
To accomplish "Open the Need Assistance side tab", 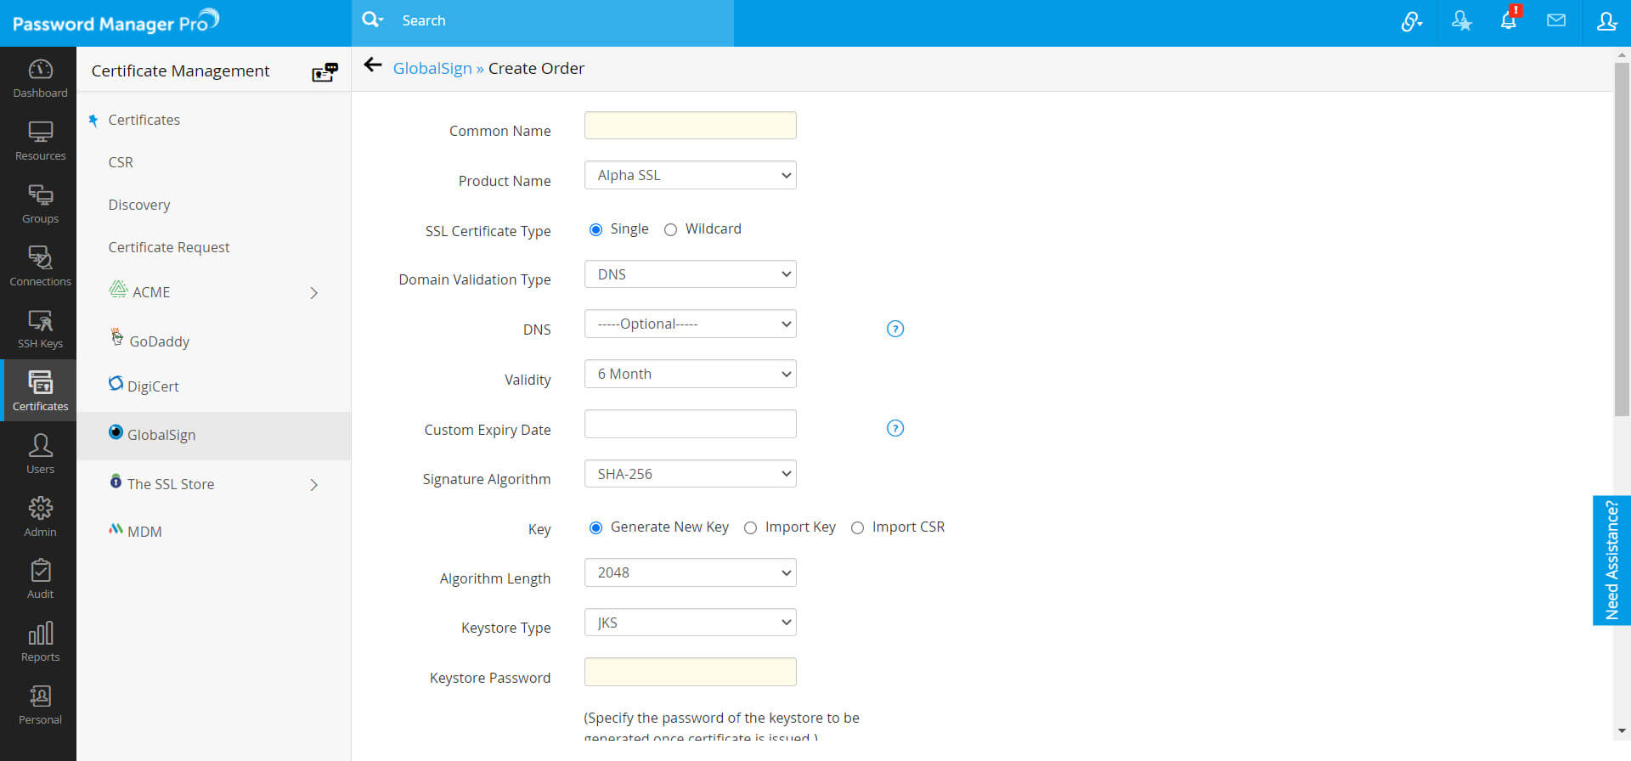I will [1611, 561].
